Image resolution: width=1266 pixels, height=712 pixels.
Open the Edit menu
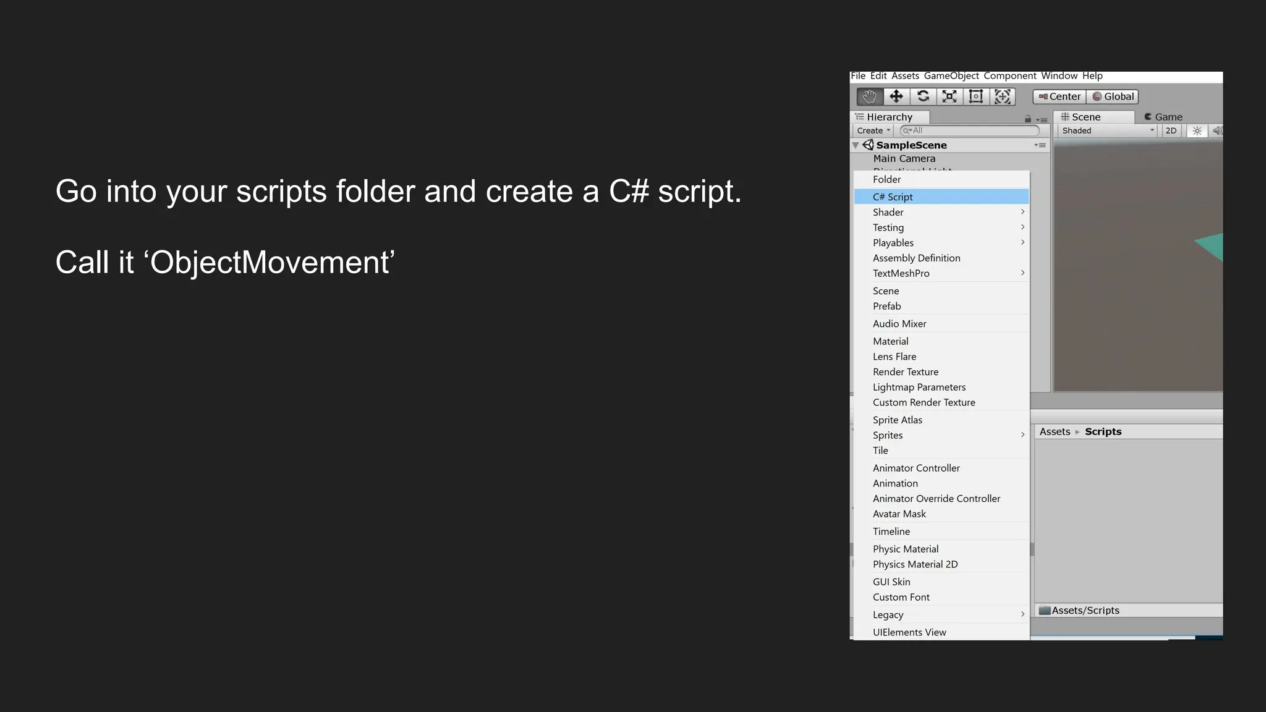point(878,76)
